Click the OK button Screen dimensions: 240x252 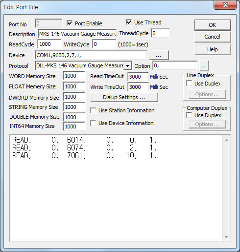[213, 25]
